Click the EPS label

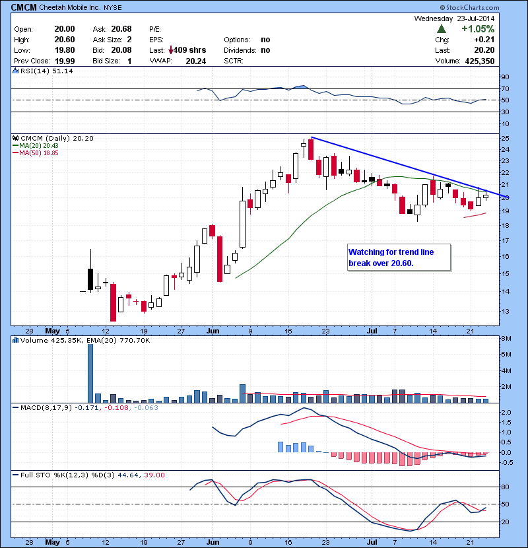(156, 40)
